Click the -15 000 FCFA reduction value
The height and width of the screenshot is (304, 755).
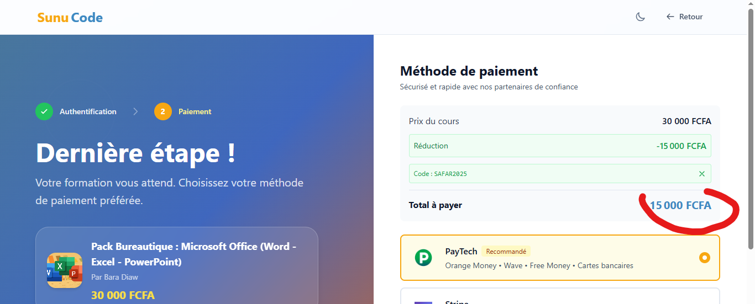[x=681, y=146]
